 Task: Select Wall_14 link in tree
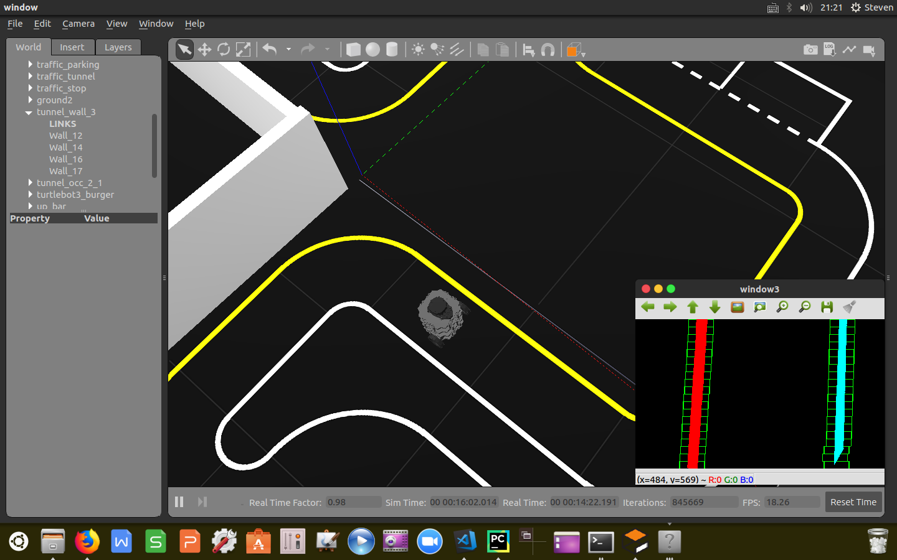tap(65, 147)
